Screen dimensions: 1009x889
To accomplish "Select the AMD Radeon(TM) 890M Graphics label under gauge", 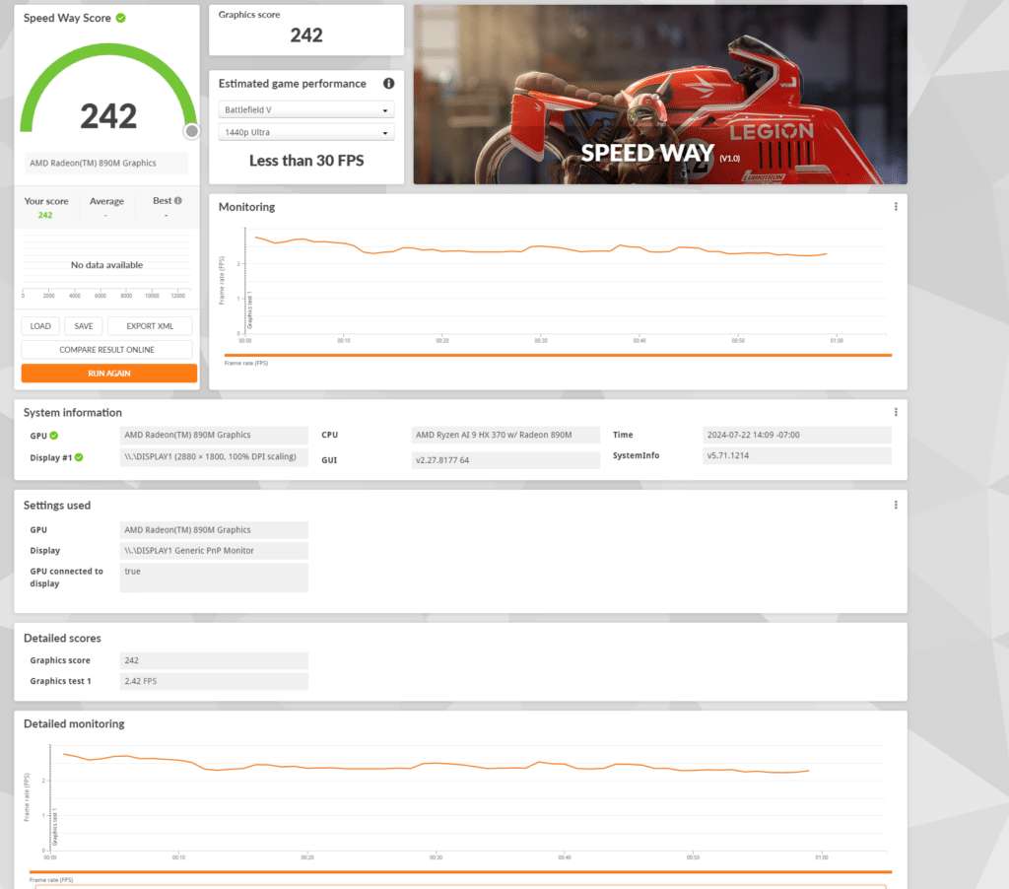I will 106,163.
